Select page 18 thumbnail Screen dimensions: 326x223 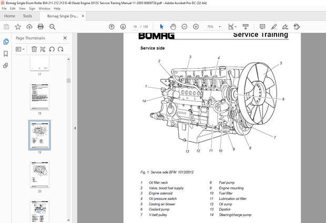(x=39, y=97)
